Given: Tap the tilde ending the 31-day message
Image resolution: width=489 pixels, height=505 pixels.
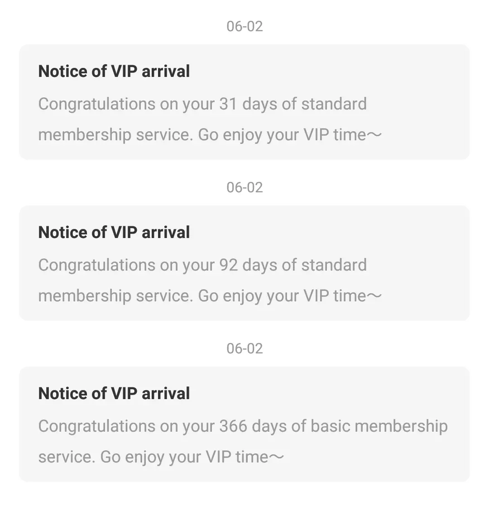Looking at the screenshot, I should point(374,135).
